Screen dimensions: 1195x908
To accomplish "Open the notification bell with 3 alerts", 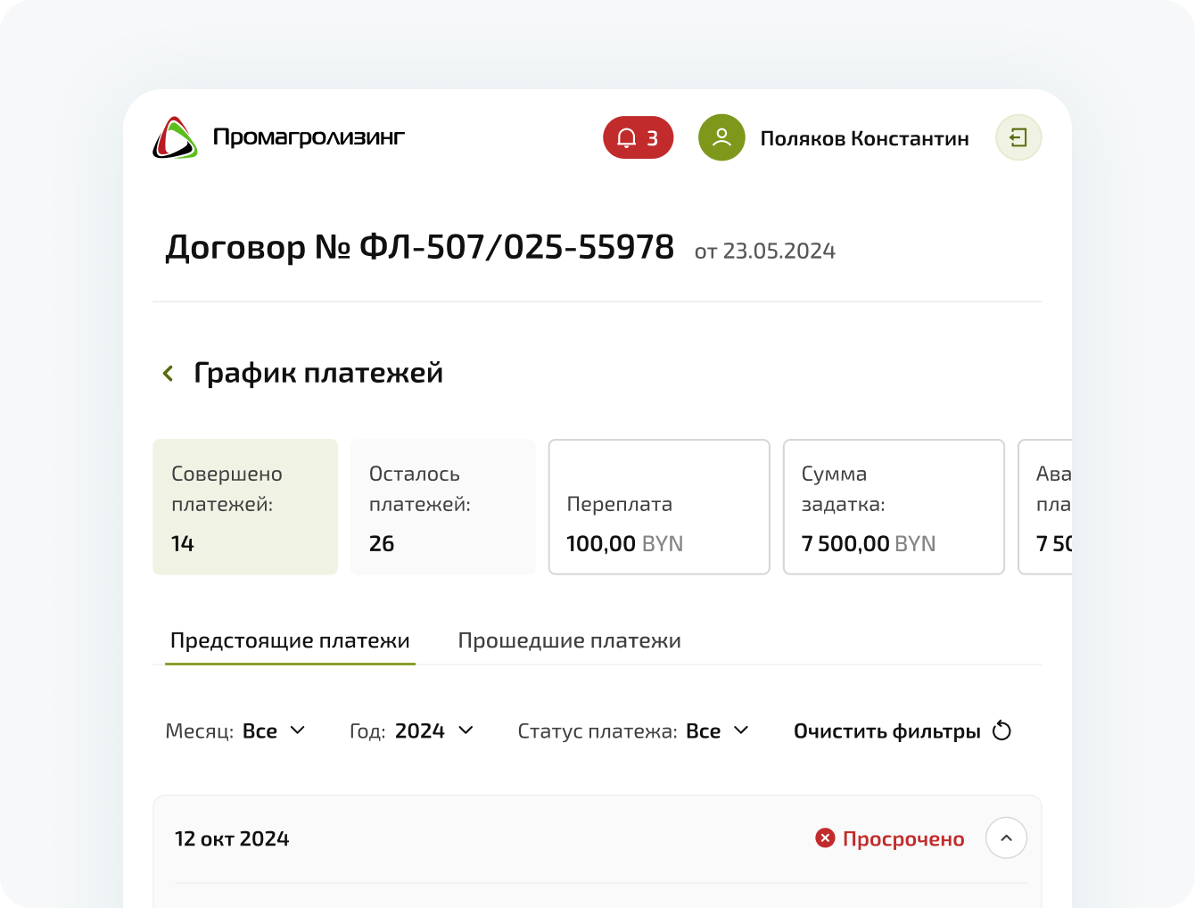I will (x=638, y=137).
